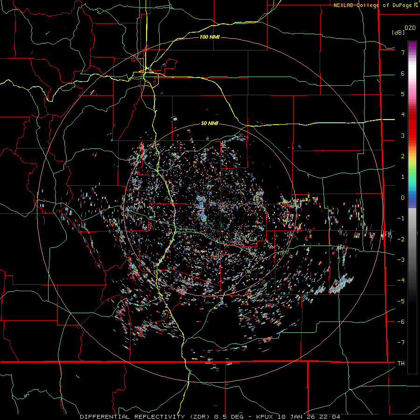
Task: Click the 7 dB value on color scale
Action: point(403,52)
